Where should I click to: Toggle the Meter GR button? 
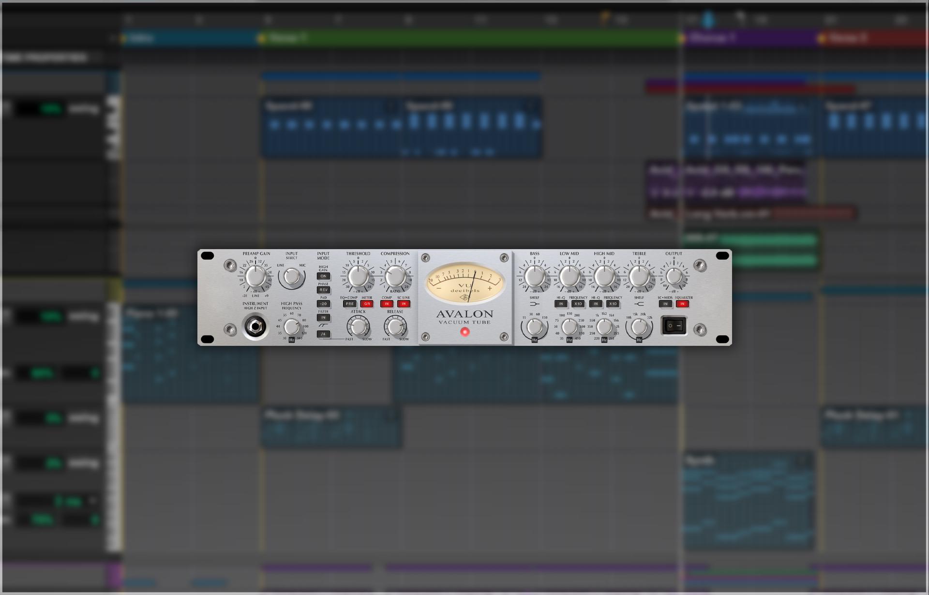tap(367, 304)
